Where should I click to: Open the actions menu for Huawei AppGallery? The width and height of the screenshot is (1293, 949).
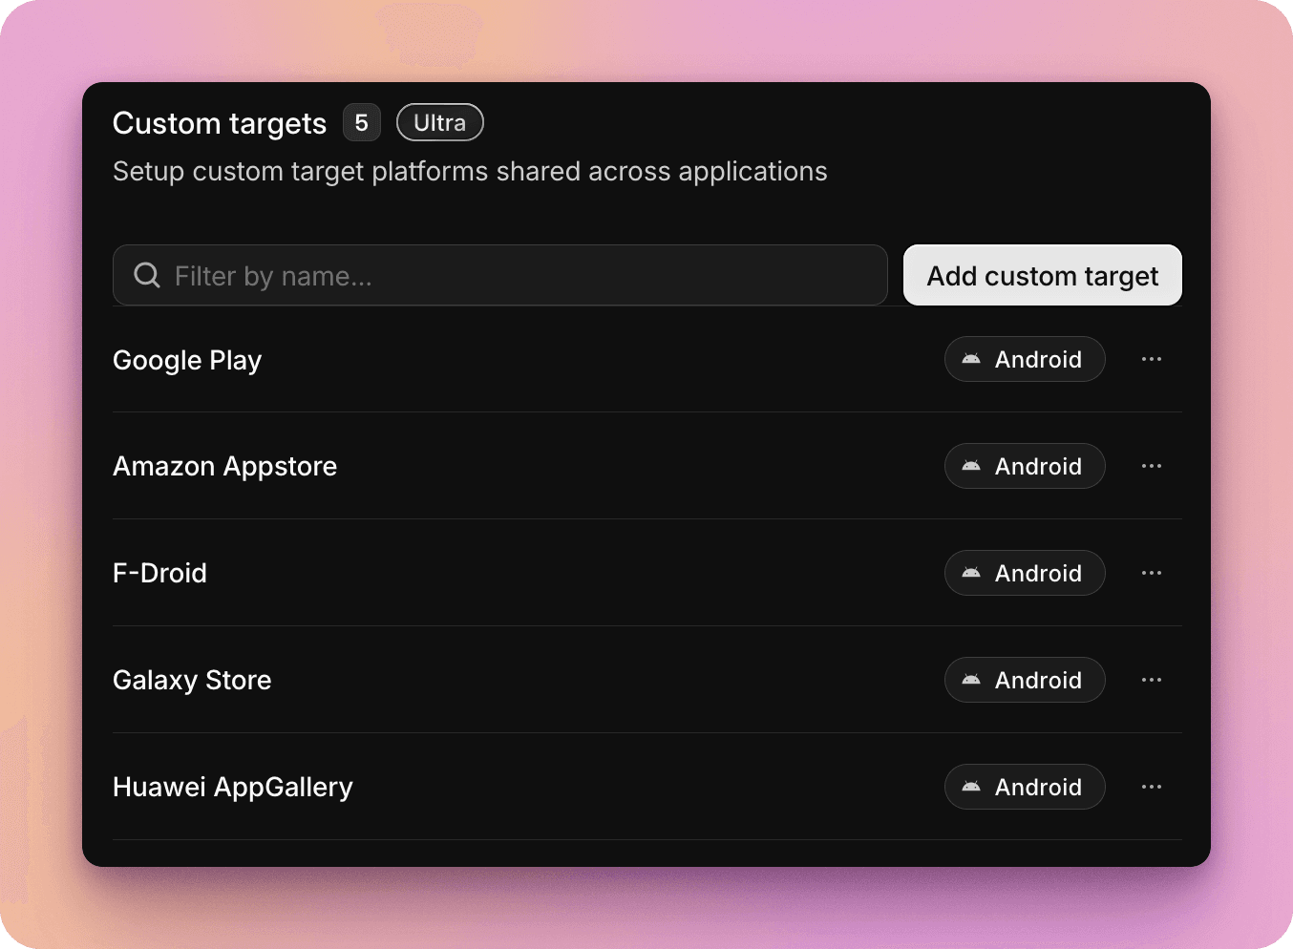(1151, 787)
